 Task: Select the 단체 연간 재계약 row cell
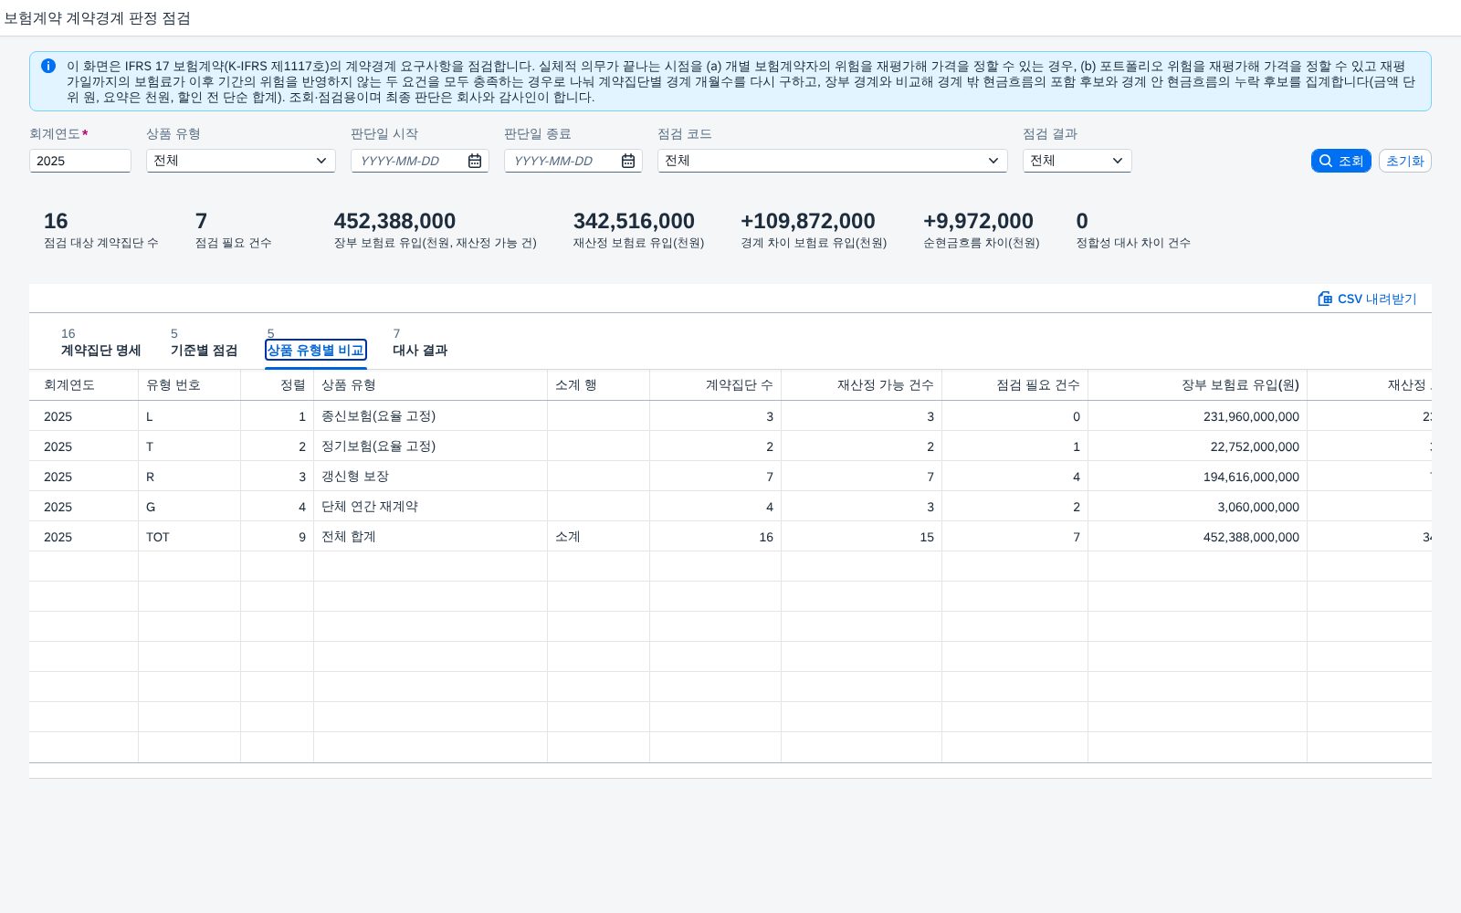[430, 507]
